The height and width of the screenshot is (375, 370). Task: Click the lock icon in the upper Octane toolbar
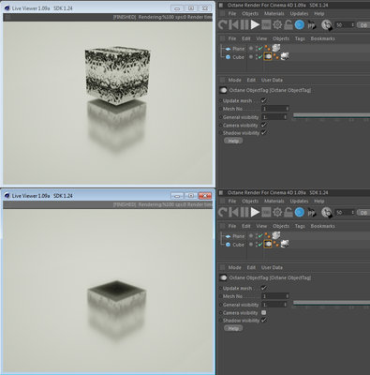(x=289, y=24)
